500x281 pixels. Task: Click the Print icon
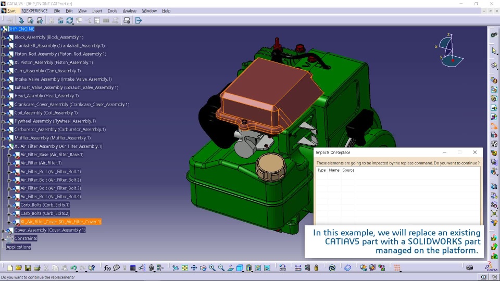(x=37, y=268)
